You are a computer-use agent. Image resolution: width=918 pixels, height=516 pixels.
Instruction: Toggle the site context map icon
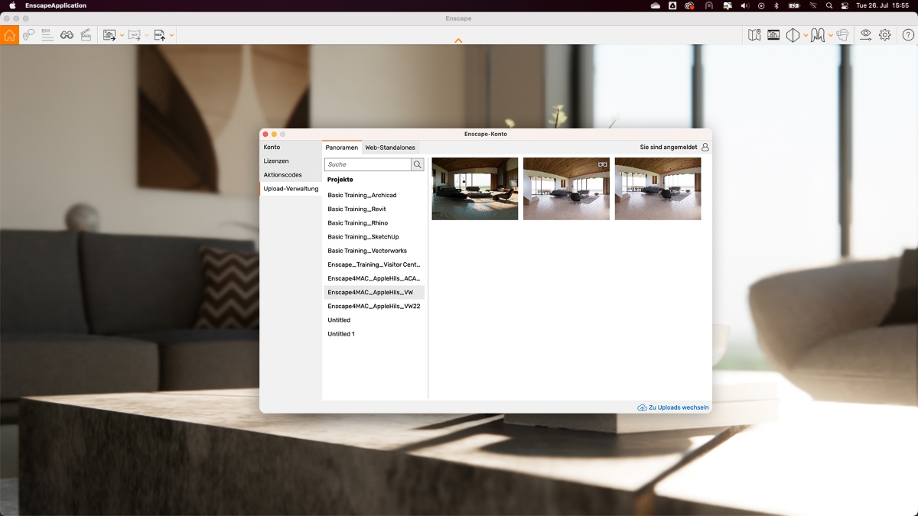tap(754, 35)
